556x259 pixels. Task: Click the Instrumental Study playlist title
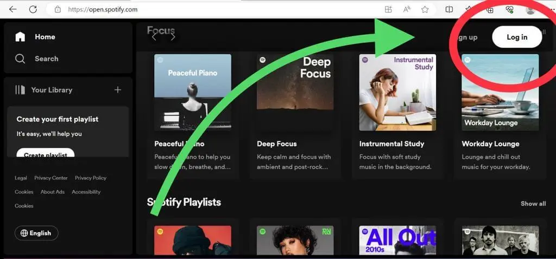[x=391, y=144]
